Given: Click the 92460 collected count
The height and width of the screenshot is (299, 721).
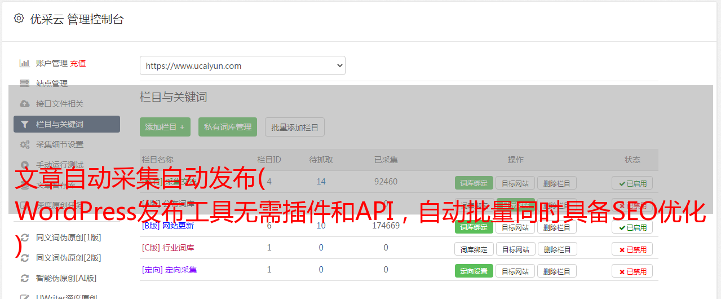Looking at the screenshot, I should click(x=386, y=182).
